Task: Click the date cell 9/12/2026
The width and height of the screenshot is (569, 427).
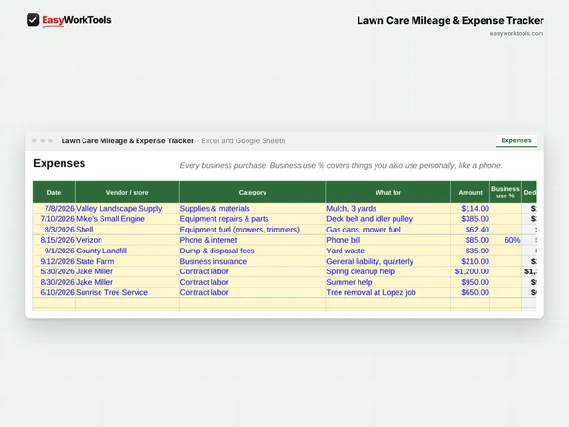Action: click(x=54, y=261)
